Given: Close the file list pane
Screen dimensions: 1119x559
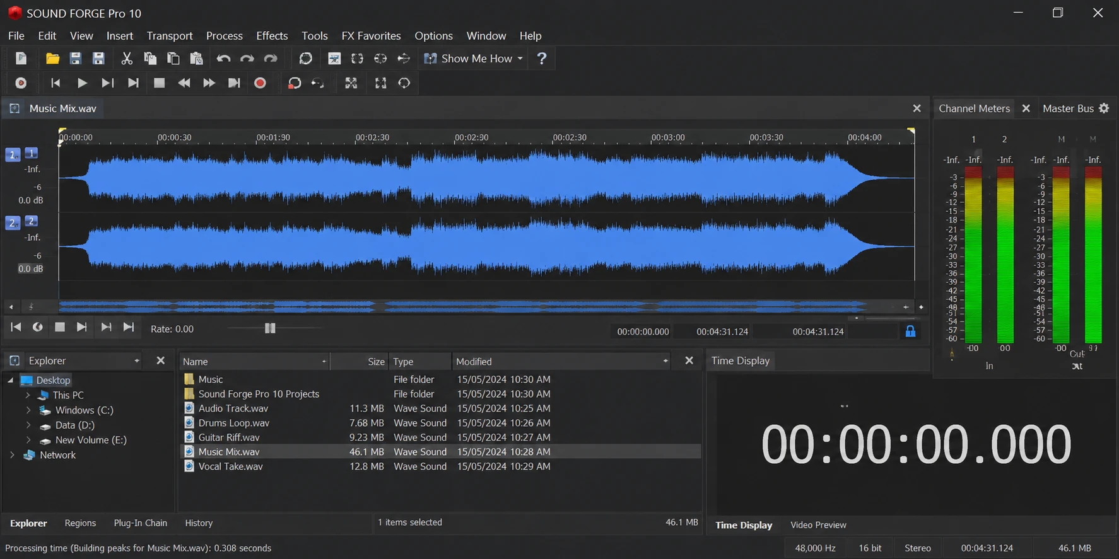Looking at the screenshot, I should click(x=689, y=360).
